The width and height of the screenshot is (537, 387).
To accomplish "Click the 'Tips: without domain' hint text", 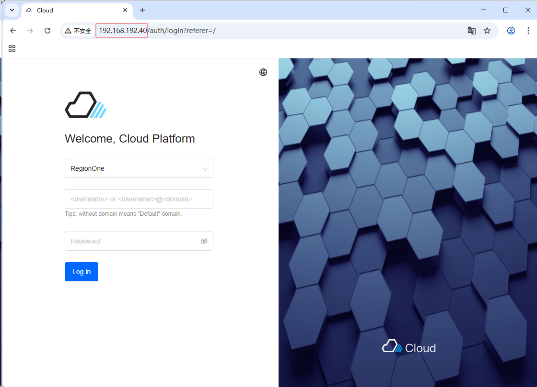I will click(123, 214).
